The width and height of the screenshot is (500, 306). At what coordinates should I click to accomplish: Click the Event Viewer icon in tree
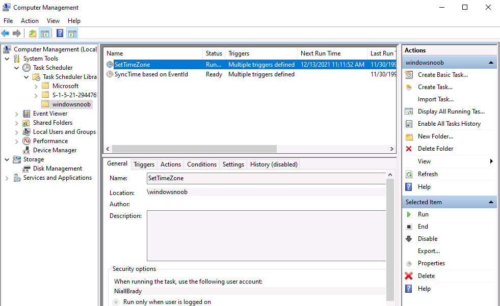pyautogui.click(x=27, y=114)
